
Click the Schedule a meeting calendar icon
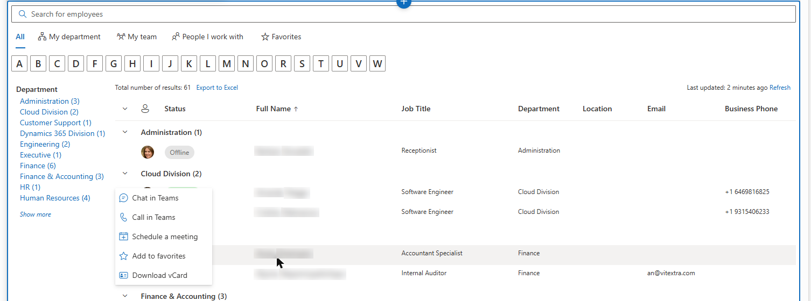coord(123,236)
